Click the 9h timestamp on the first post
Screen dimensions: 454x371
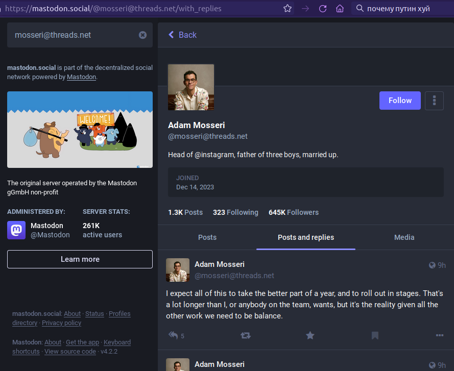(x=442, y=265)
